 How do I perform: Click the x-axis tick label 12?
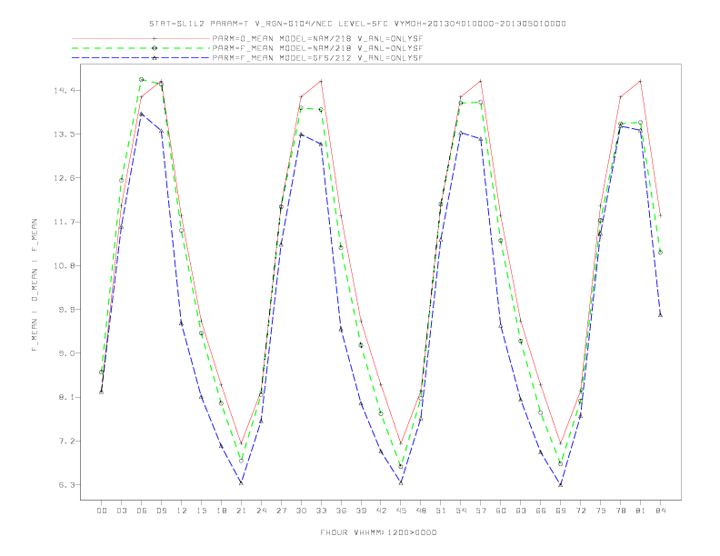coord(182,511)
